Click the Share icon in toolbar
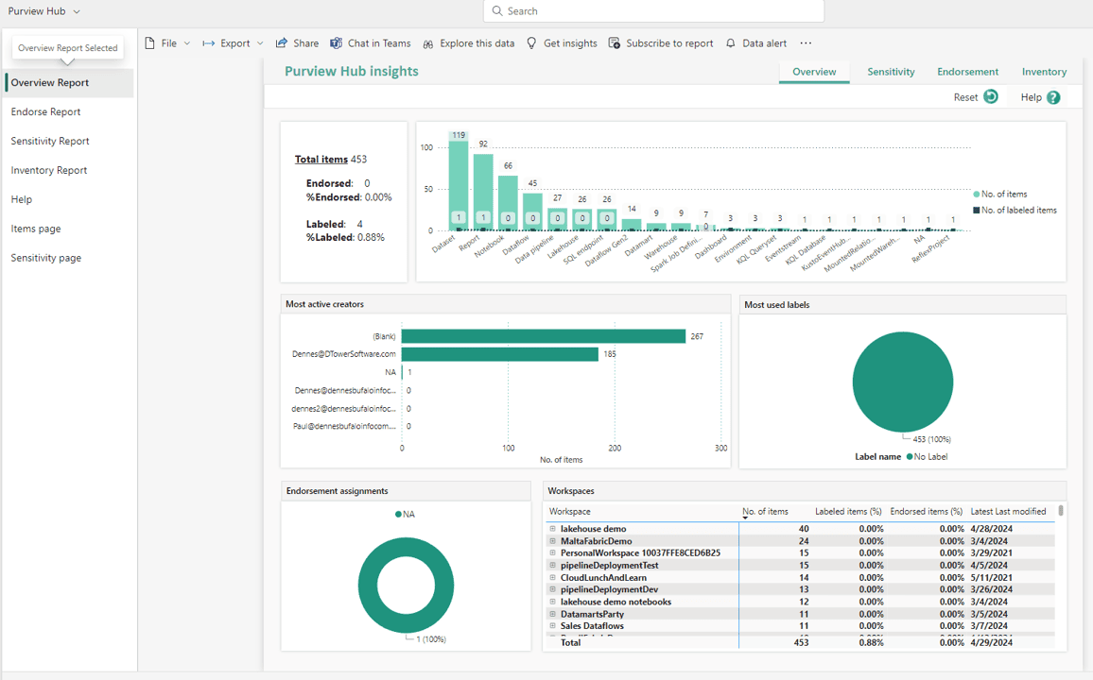Screen dimensions: 1093x680 (282, 43)
